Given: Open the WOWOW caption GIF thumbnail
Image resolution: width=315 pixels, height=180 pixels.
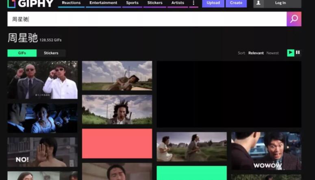Looking at the screenshot, I should (266, 151).
